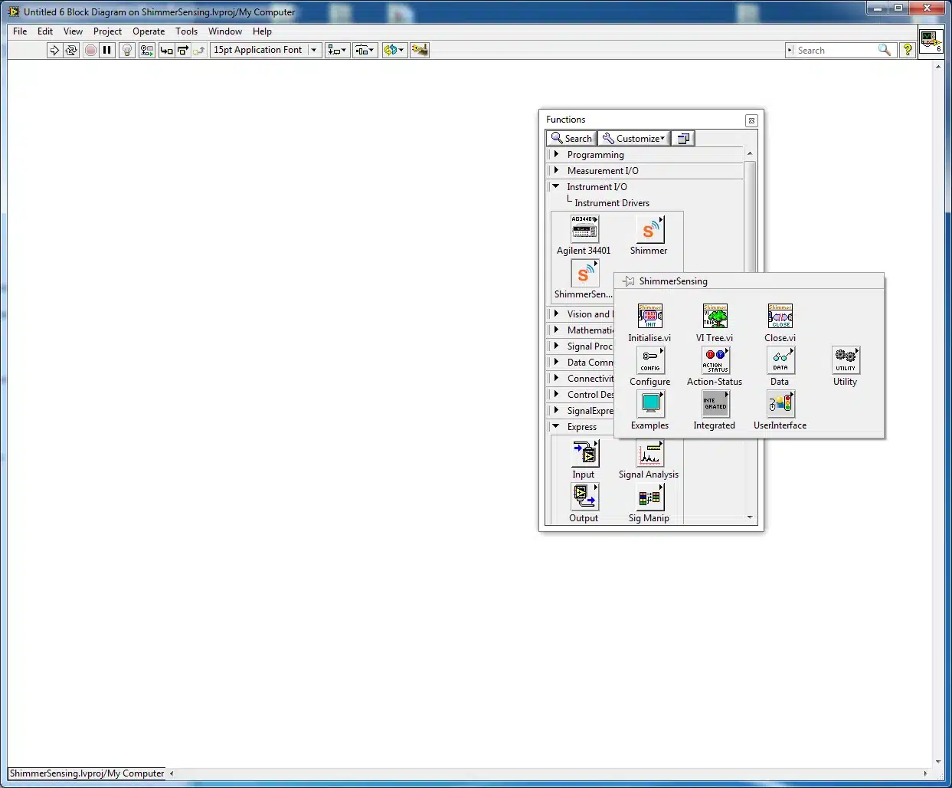Click Run Continuously button

click(x=71, y=50)
